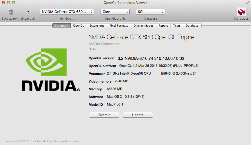
Task: Click the Video memory value 2048 MB
Action: point(121,81)
